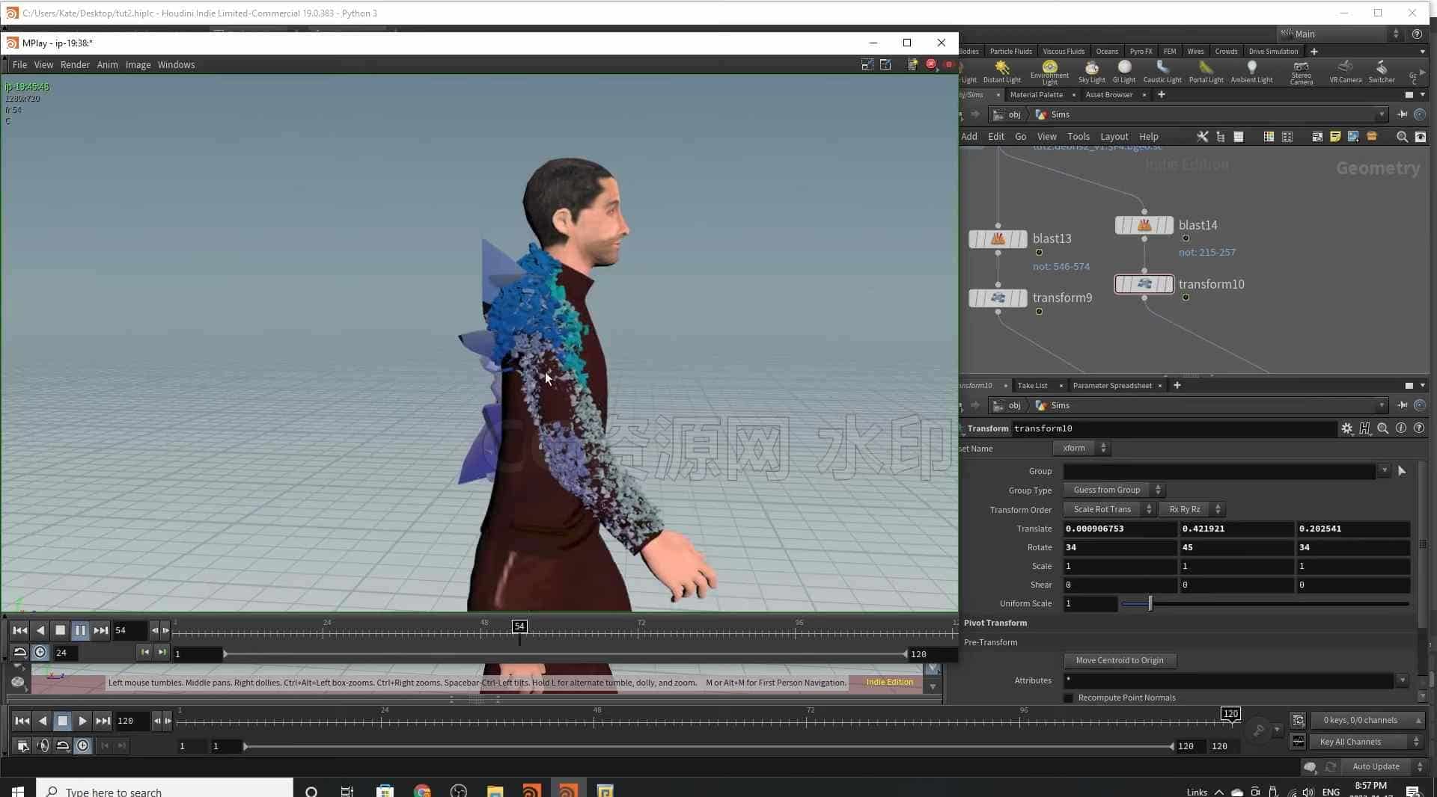
Task: Add an Ambient Light from the shelf
Action: point(1251,72)
